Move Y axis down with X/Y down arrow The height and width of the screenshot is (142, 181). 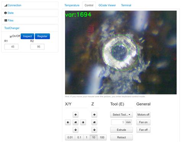point(76,130)
